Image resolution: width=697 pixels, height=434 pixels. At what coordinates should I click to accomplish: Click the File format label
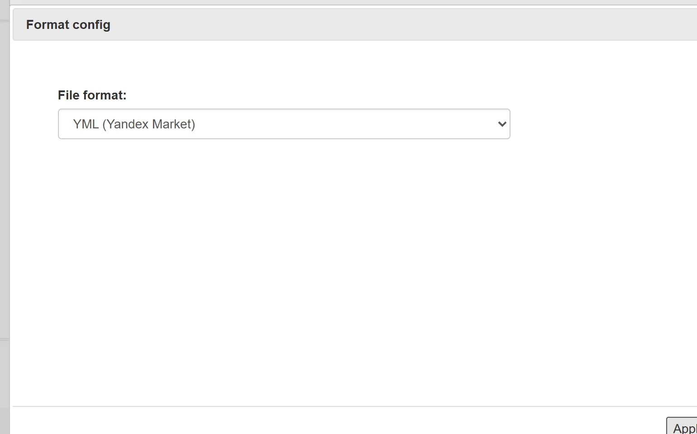click(92, 95)
